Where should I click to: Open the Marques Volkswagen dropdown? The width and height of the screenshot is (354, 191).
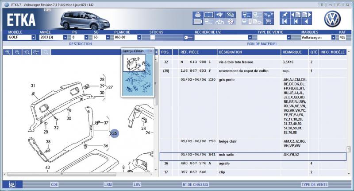tap(333, 37)
